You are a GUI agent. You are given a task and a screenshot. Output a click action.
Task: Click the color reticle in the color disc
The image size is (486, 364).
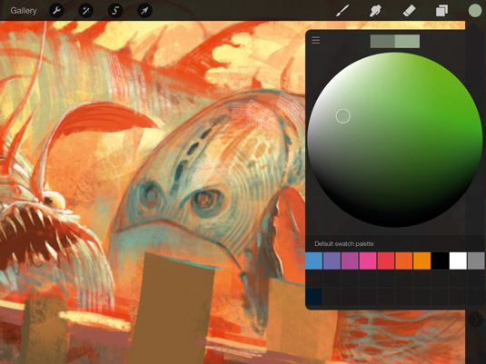(343, 116)
